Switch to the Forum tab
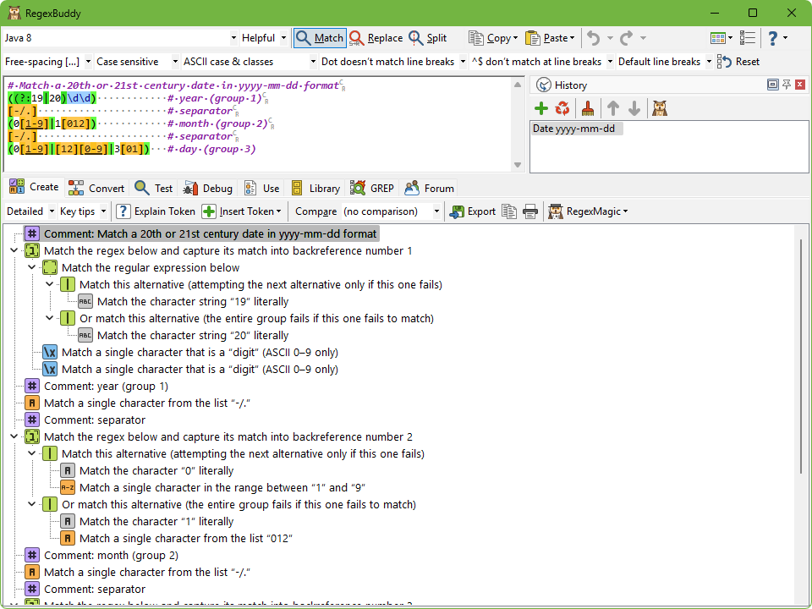812x609 pixels. (430, 189)
